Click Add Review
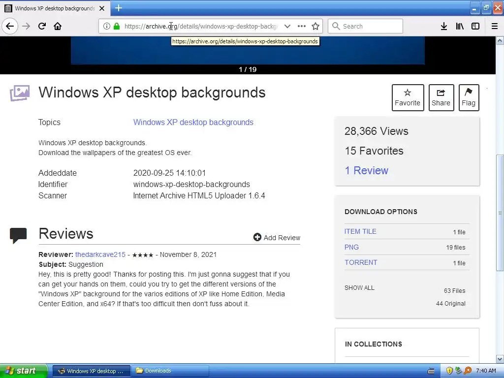504x378 pixels. (277, 238)
